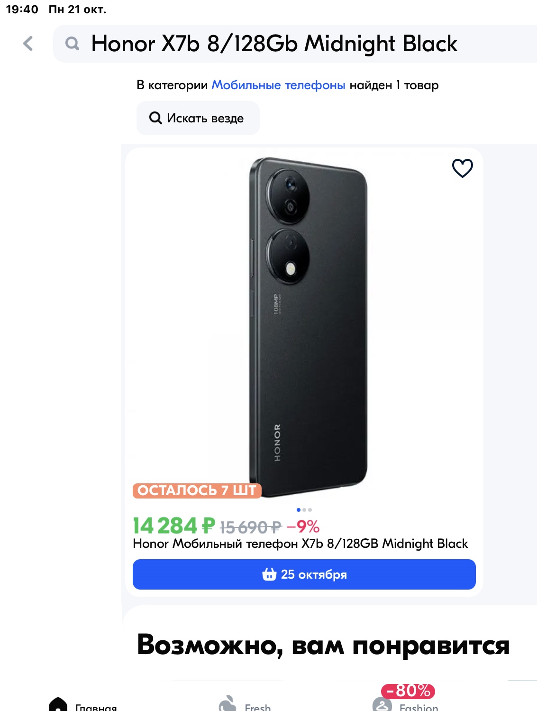Jump to the third carousel dot
This screenshot has height=711, width=537.
310,510
